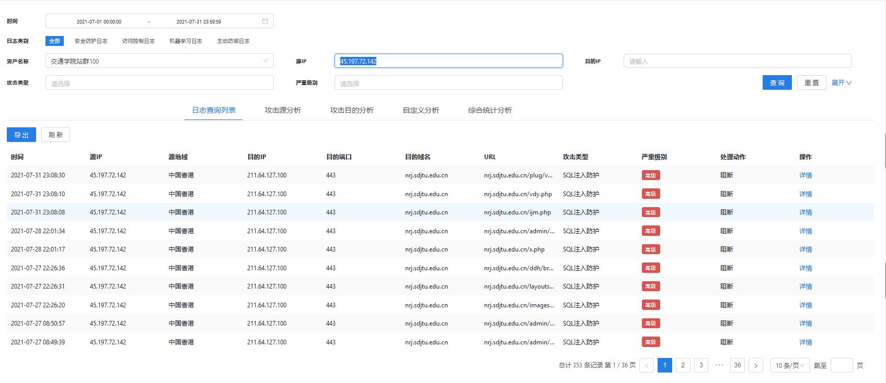Click the URL nrj.sdjtu.edu.cn/ijm.php
This screenshot has height=383, width=886.
click(x=517, y=212)
